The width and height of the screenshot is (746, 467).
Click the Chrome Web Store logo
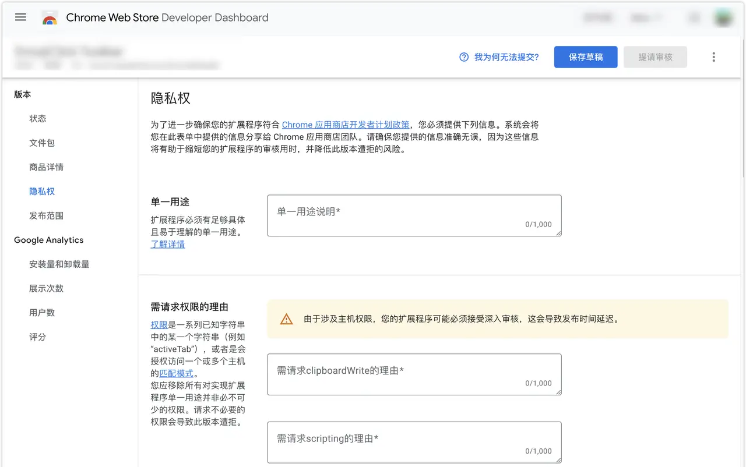50,18
